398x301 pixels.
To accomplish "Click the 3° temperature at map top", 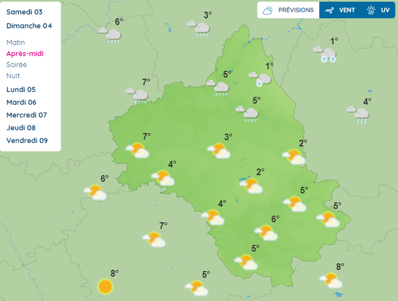I will point(208,15).
